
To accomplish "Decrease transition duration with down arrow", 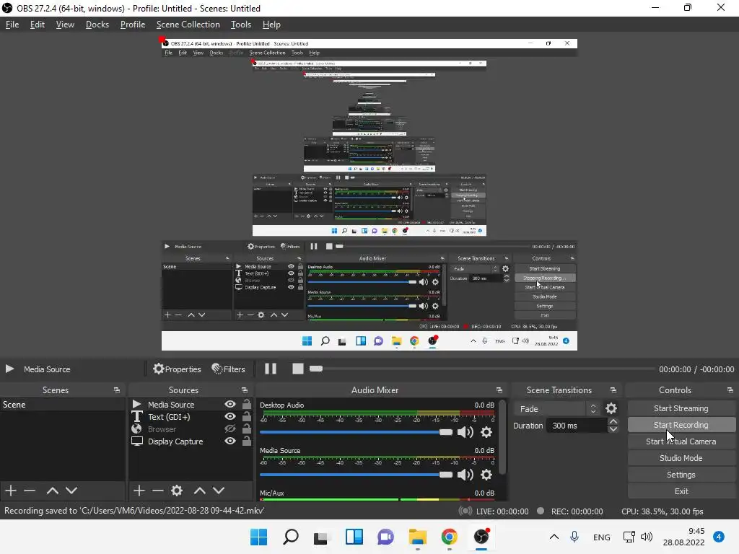I will point(613,429).
